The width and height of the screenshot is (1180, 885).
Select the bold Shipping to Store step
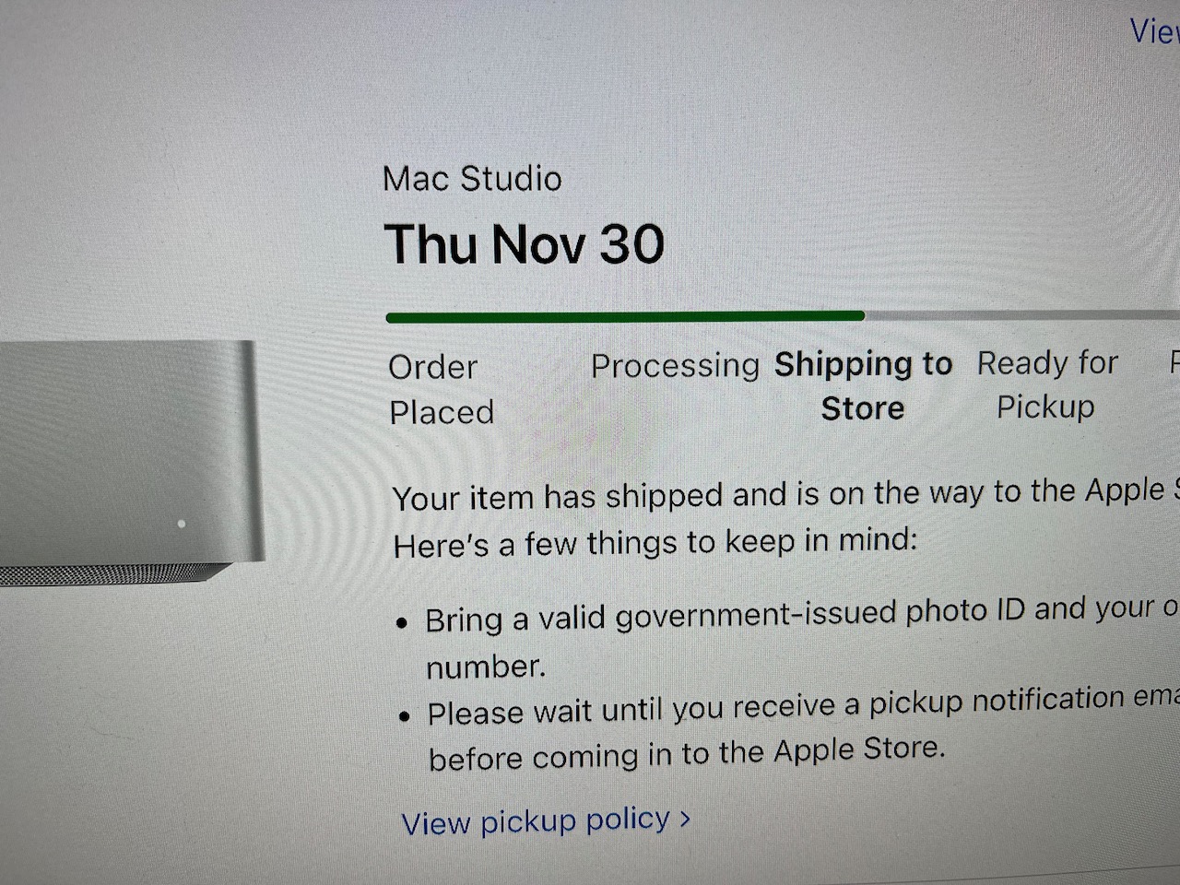(863, 385)
